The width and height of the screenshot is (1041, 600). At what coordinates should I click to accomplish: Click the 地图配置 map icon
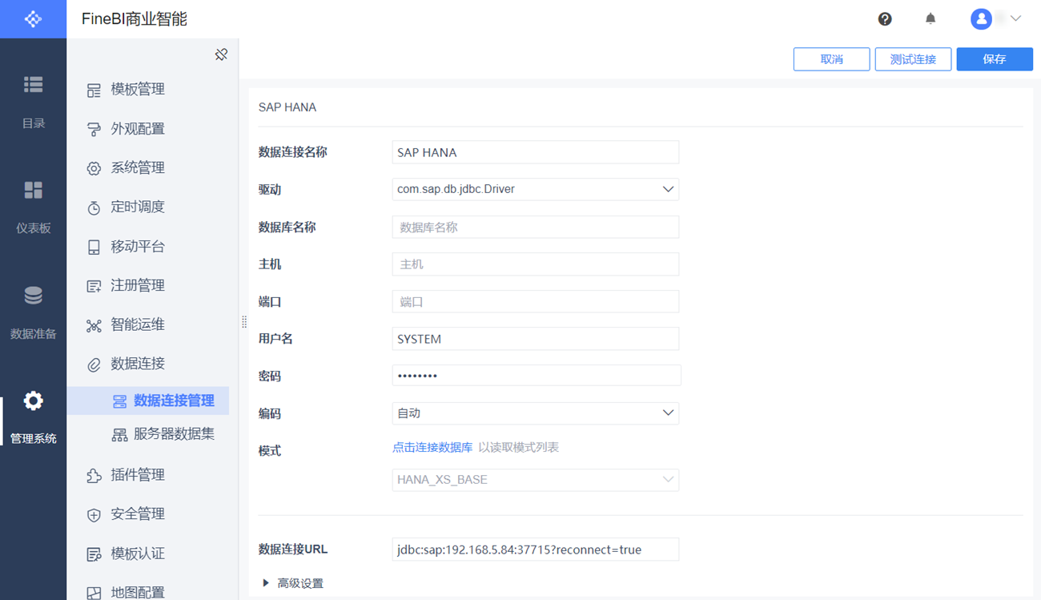tap(94, 593)
